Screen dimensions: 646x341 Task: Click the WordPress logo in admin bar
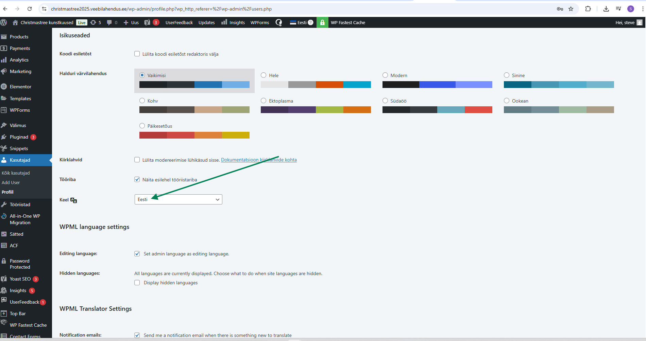[4, 22]
